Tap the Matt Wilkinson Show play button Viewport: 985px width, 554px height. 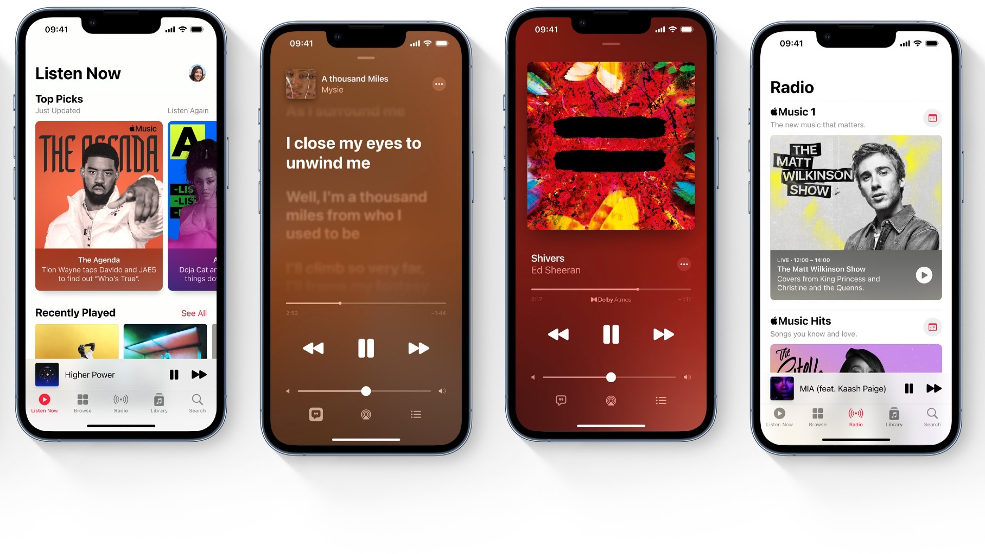tap(923, 274)
